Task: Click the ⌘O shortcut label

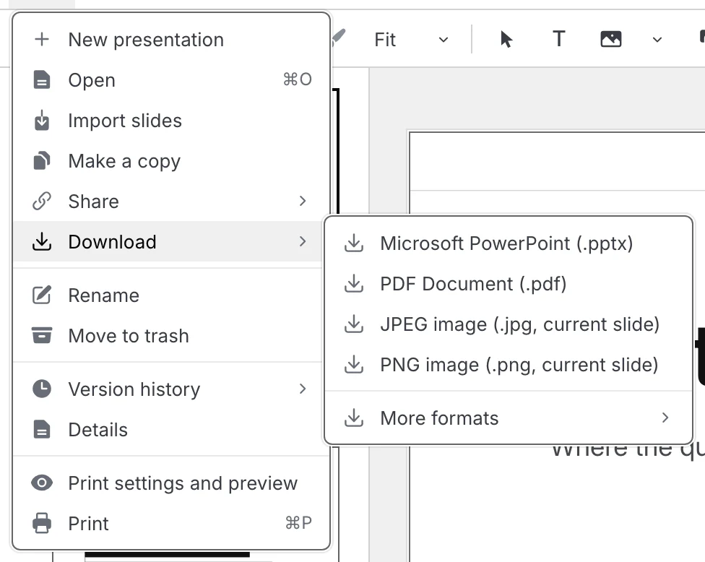Action: (298, 79)
